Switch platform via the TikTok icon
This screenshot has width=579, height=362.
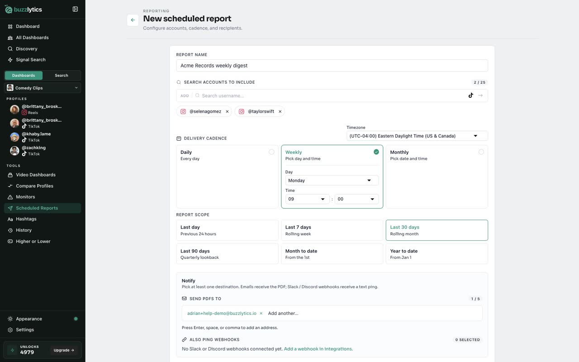coord(471,95)
